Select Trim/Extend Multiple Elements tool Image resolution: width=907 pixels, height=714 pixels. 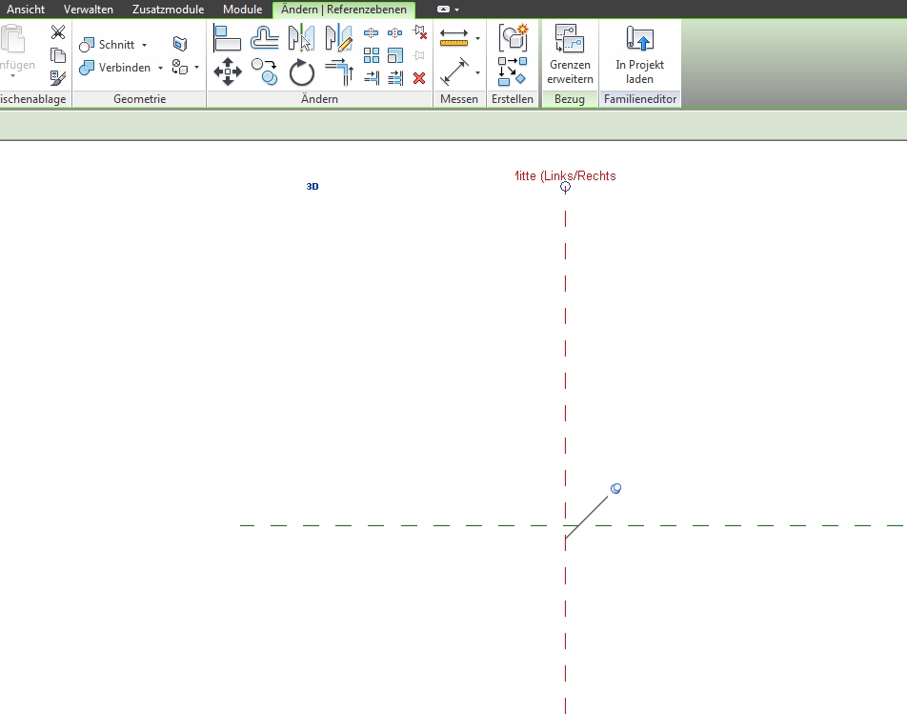395,77
